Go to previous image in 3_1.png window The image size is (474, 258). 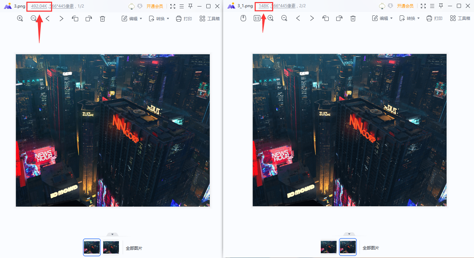[298, 19]
